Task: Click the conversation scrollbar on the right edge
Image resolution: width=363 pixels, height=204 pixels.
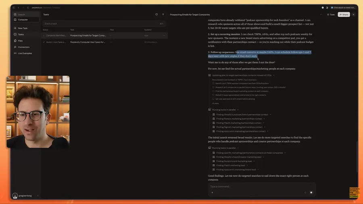Action: [357, 157]
